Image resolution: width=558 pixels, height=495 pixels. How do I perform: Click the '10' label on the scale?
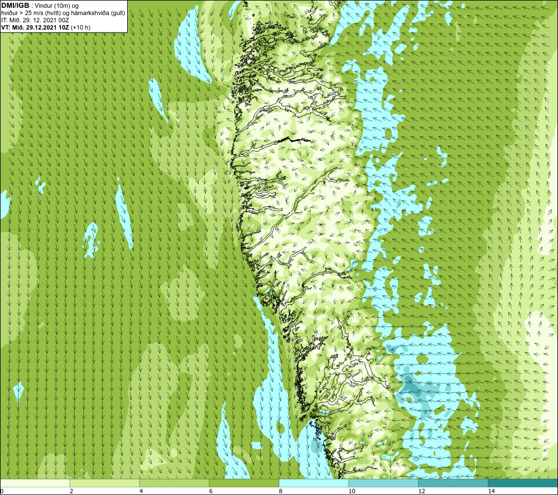pyautogui.click(x=352, y=491)
